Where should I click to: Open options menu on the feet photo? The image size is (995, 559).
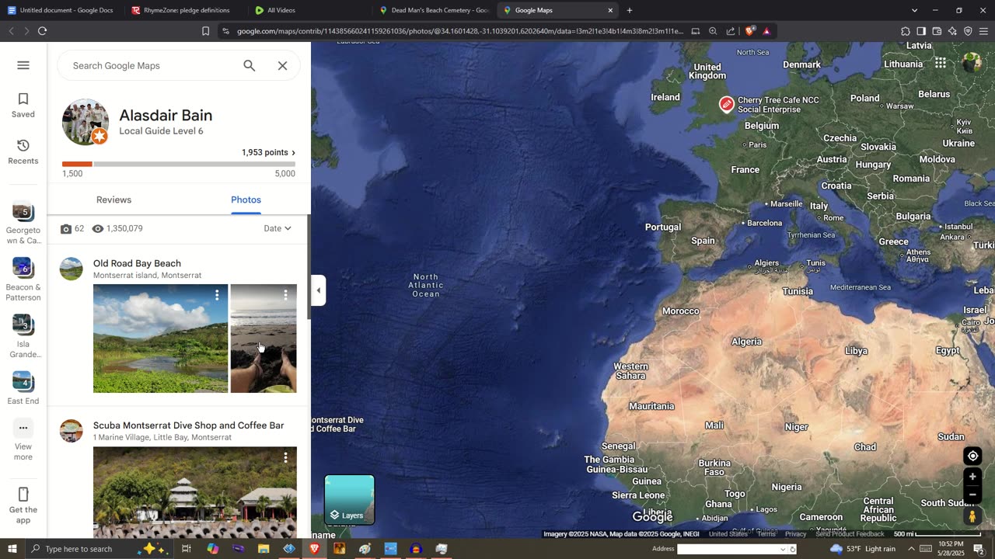[285, 295]
